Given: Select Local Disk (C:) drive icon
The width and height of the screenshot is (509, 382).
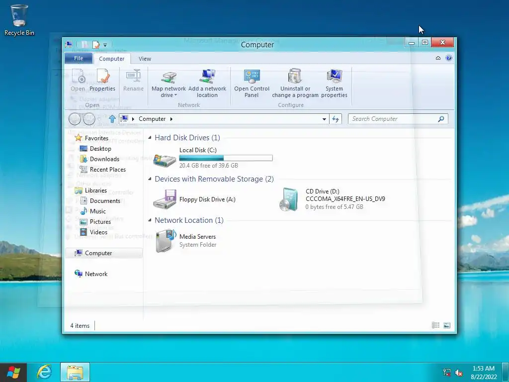Looking at the screenshot, I should (x=165, y=160).
